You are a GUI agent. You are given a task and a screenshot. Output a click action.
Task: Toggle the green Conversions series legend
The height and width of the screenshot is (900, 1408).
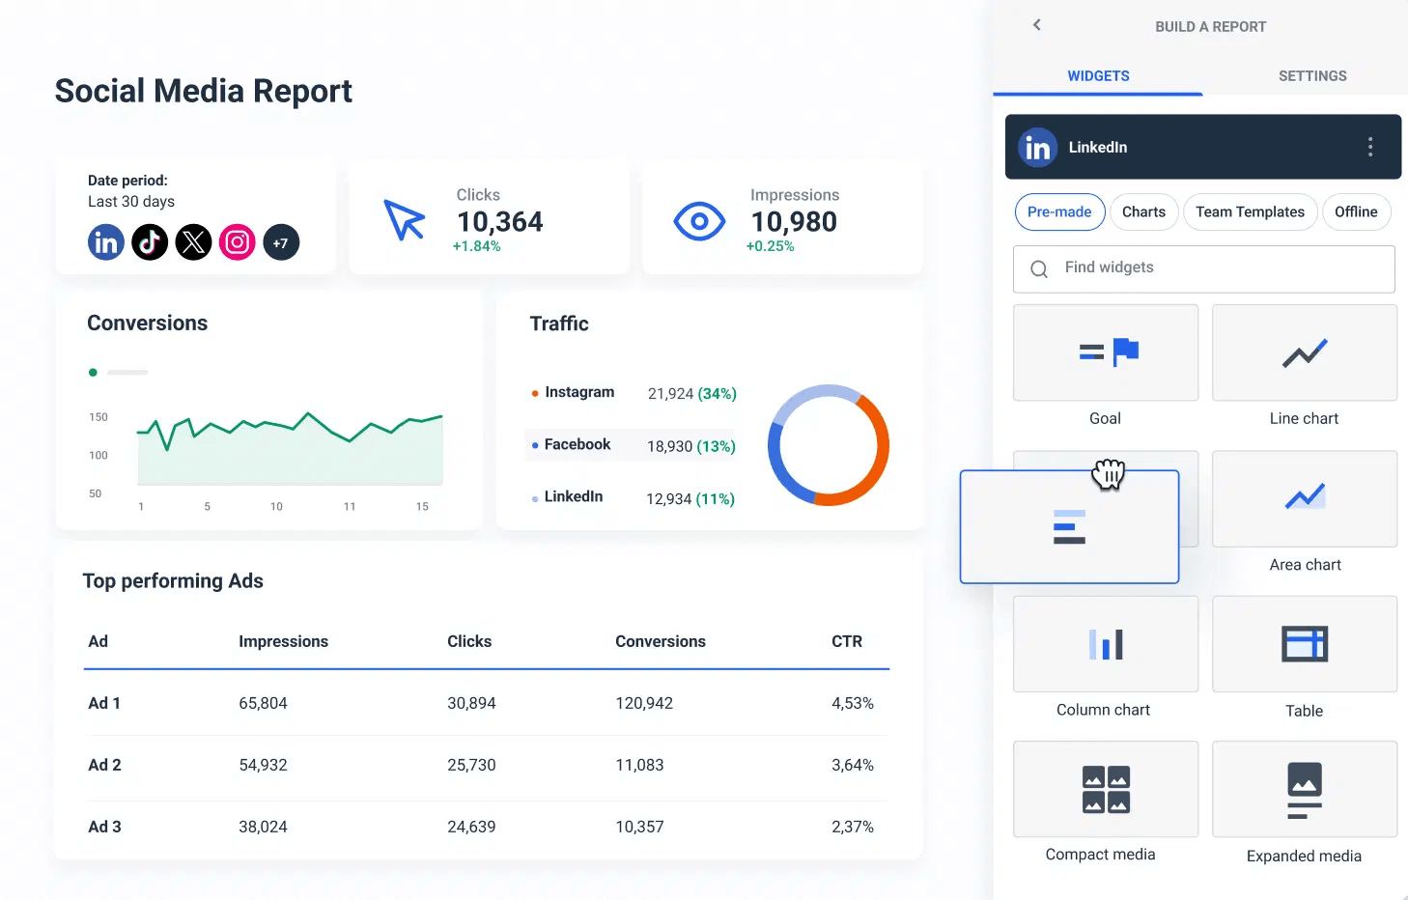[93, 372]
